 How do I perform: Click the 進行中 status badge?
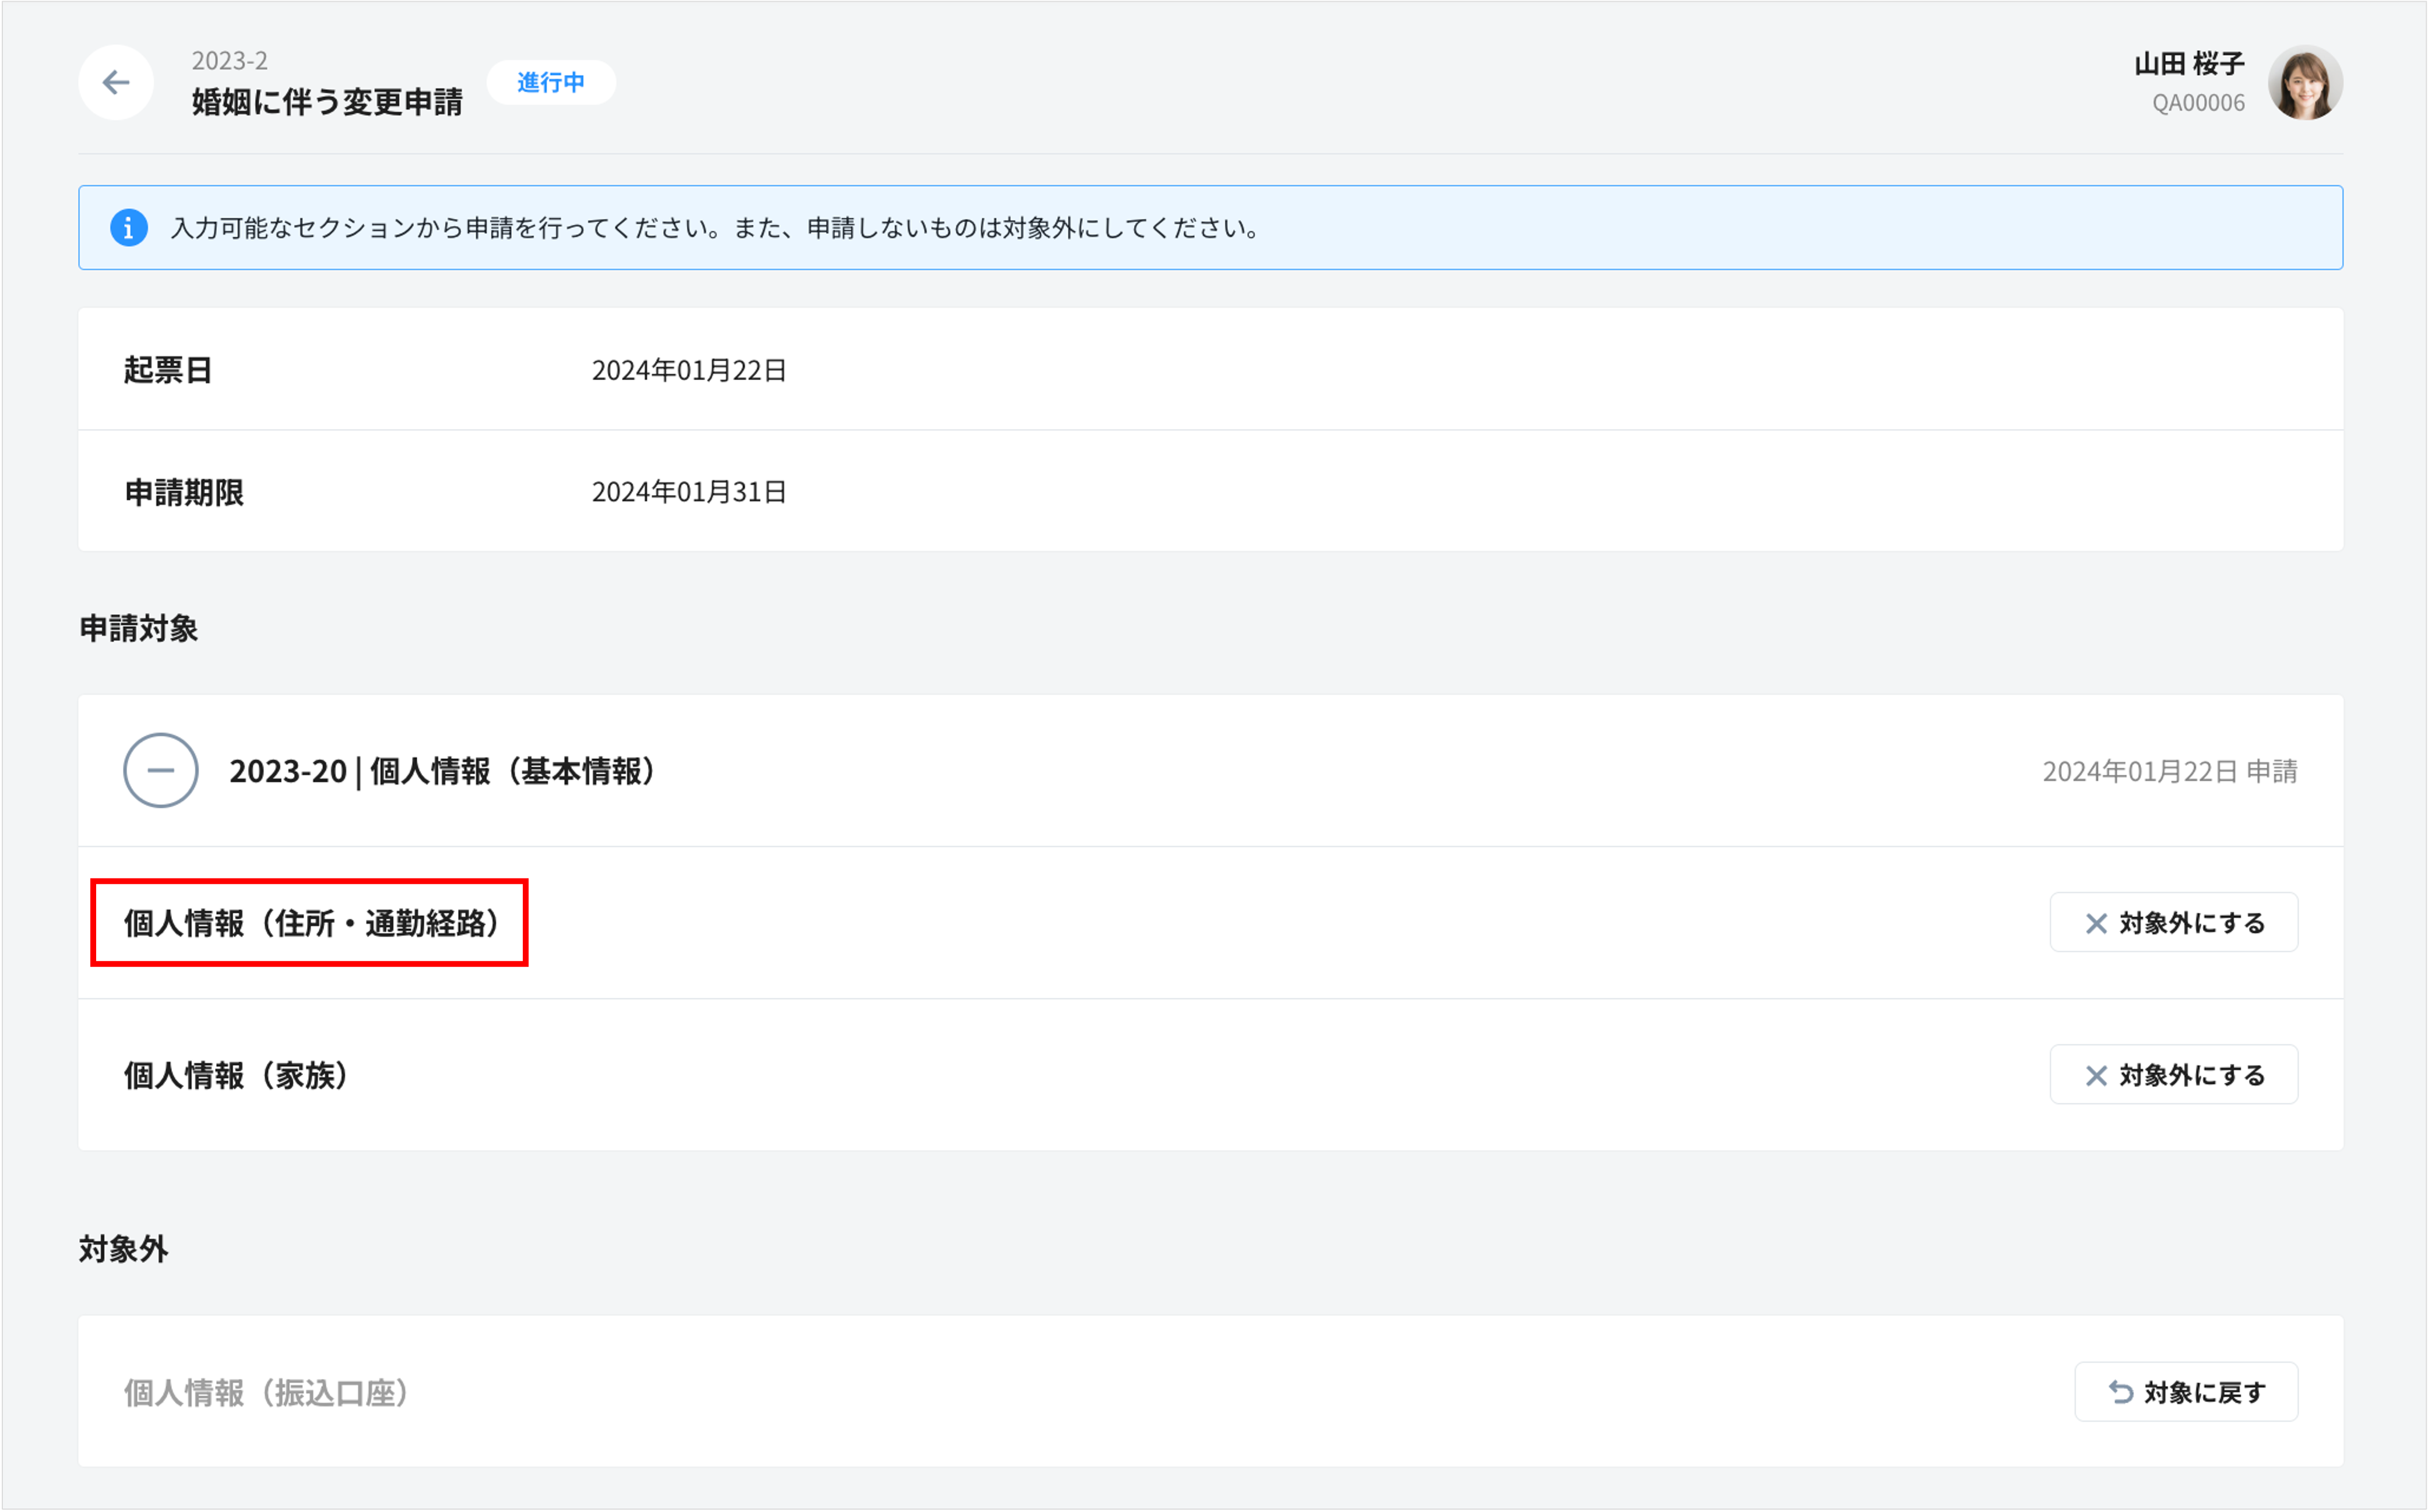pyautogui.click(x=551, y=82)
